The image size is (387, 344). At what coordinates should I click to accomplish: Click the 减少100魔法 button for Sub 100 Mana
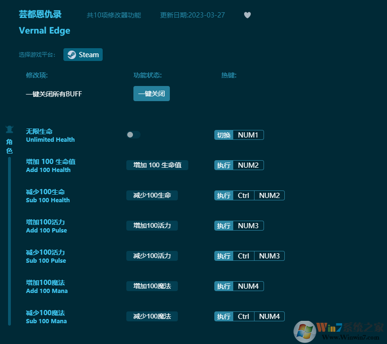point(152,316)
